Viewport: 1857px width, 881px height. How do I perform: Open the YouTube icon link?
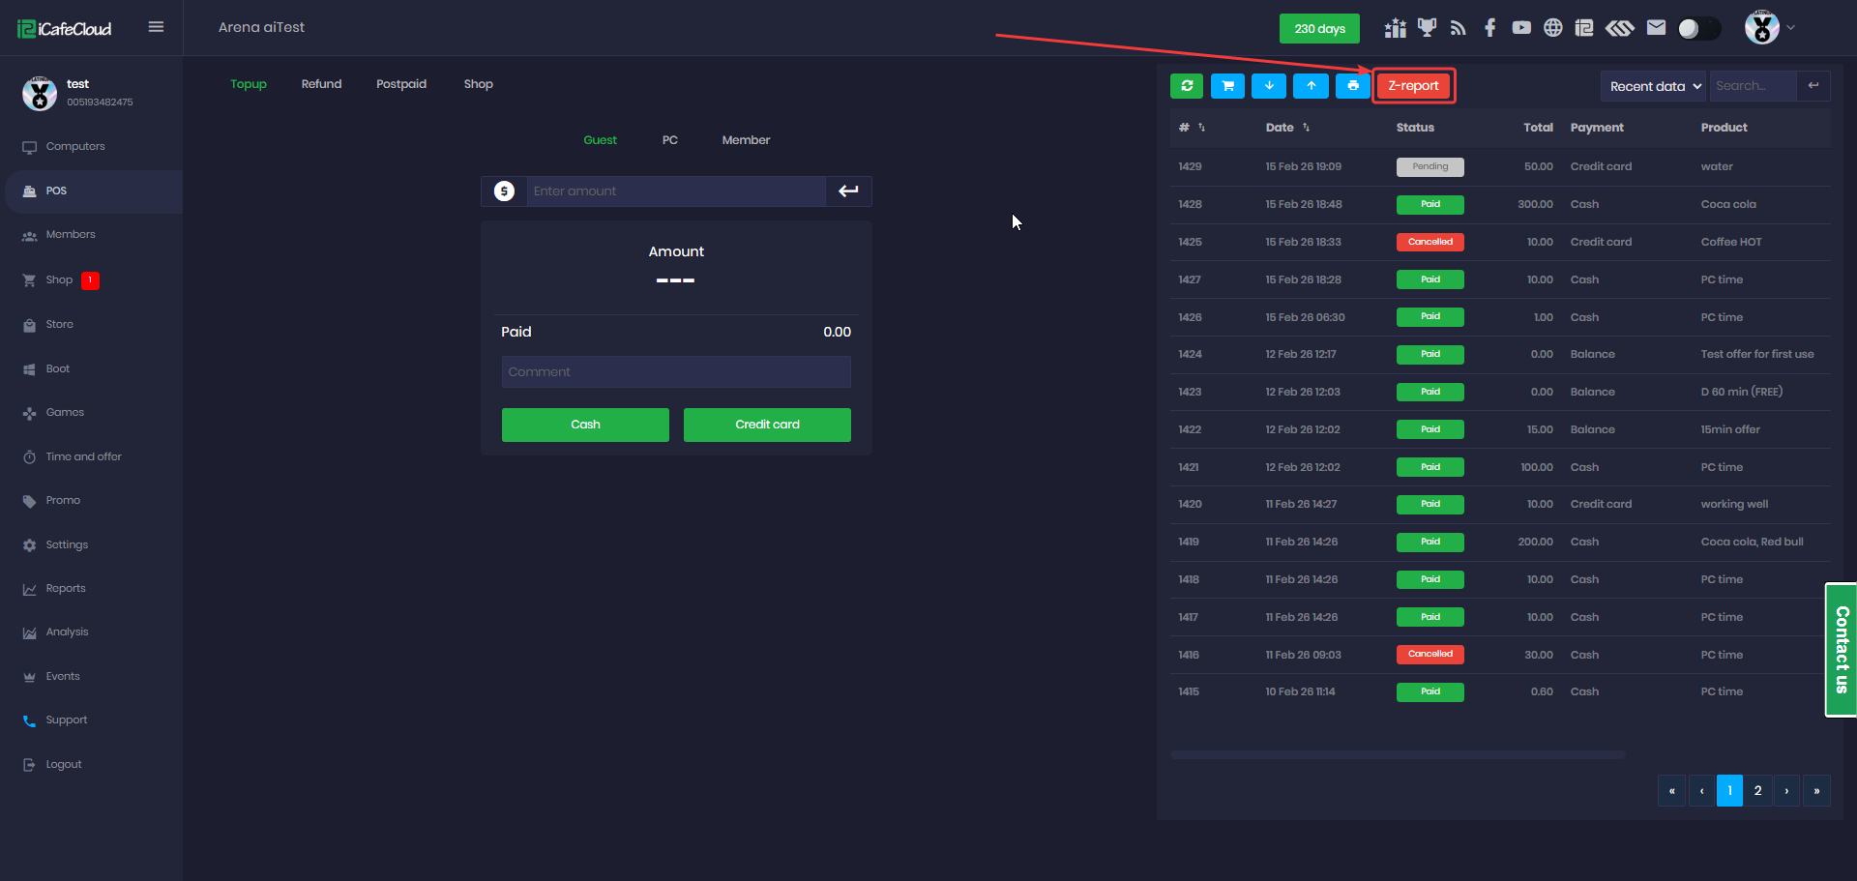pyautogui.click(x=1521, y=28)
